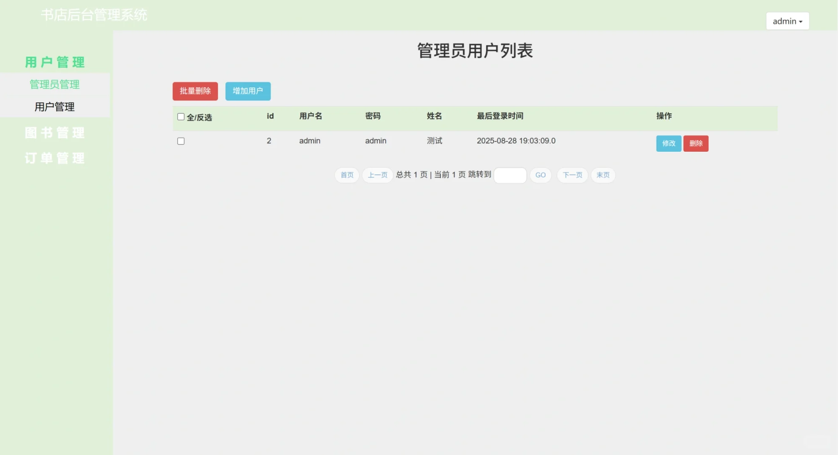This screenshot has width=838, height=455.
Task: Expand the 用户管理 sidebar section
Action: [x=55, y=62]
